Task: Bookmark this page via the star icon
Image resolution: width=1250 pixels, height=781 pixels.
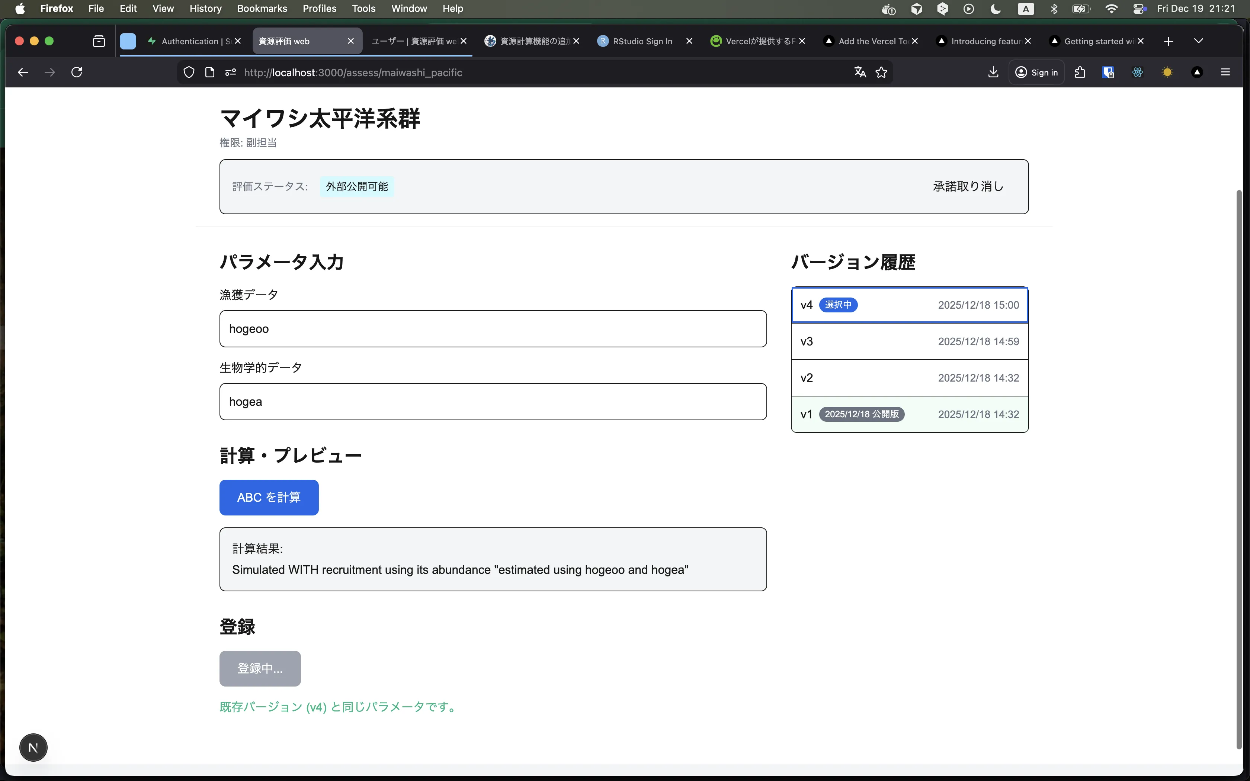Action: click(x=881, y=72)
